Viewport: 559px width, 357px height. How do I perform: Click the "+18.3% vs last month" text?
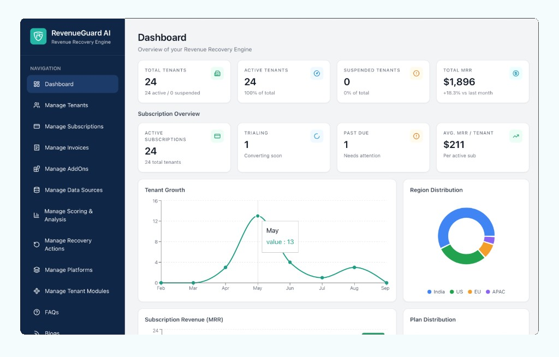click(468, 93)
